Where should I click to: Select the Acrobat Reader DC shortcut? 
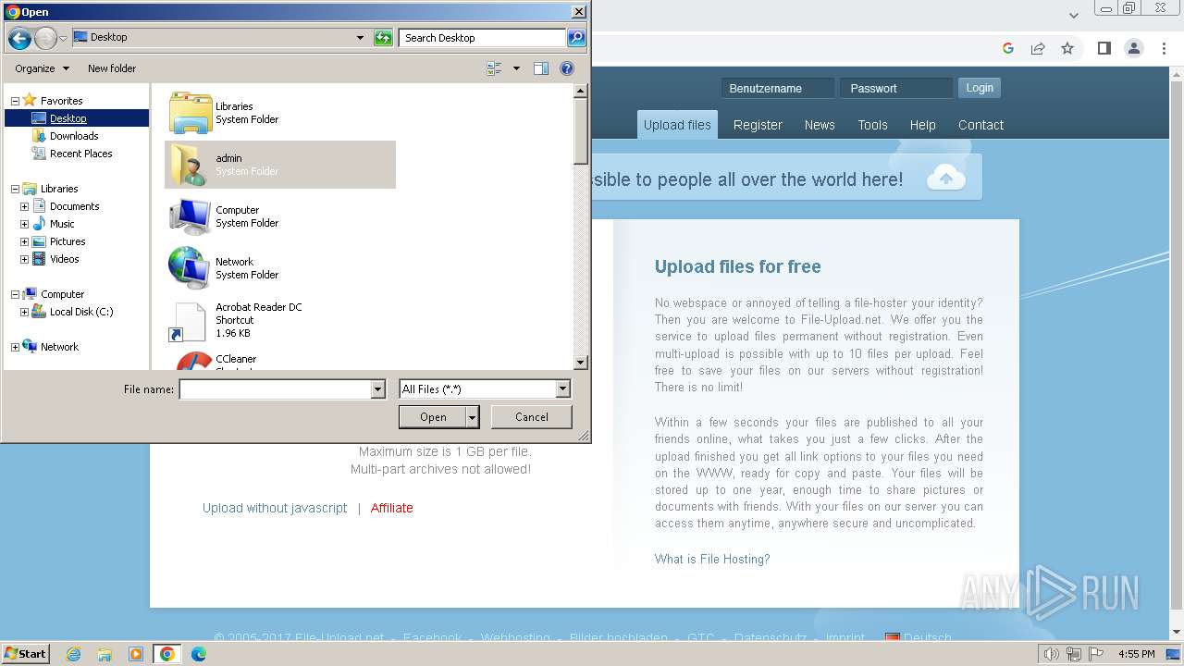pyautogui.click(x=280, y=320)
